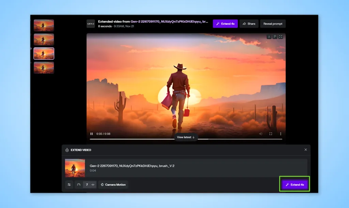Click the motion slider icon beside 7
349x208 pixels.
coord(93,184)
